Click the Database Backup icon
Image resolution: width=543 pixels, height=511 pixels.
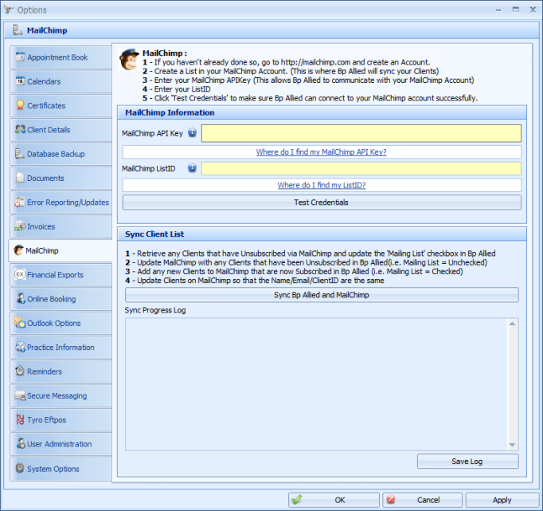[19, 153]
